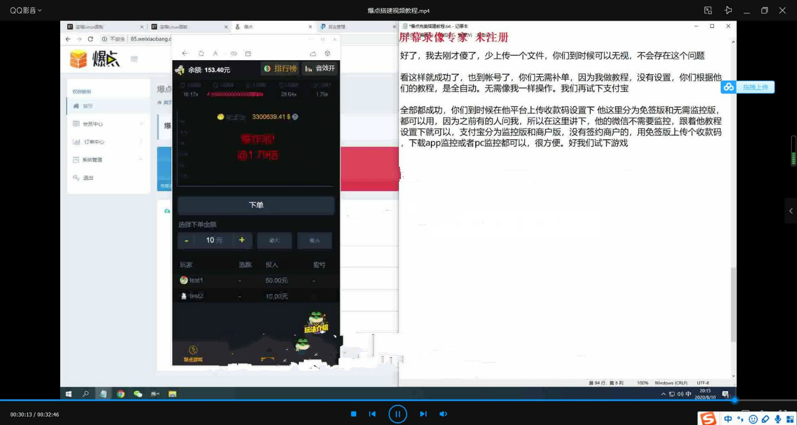Mute the QQ player volume
Viewport: 797px width, 425px height.
(x=443, y=414)
